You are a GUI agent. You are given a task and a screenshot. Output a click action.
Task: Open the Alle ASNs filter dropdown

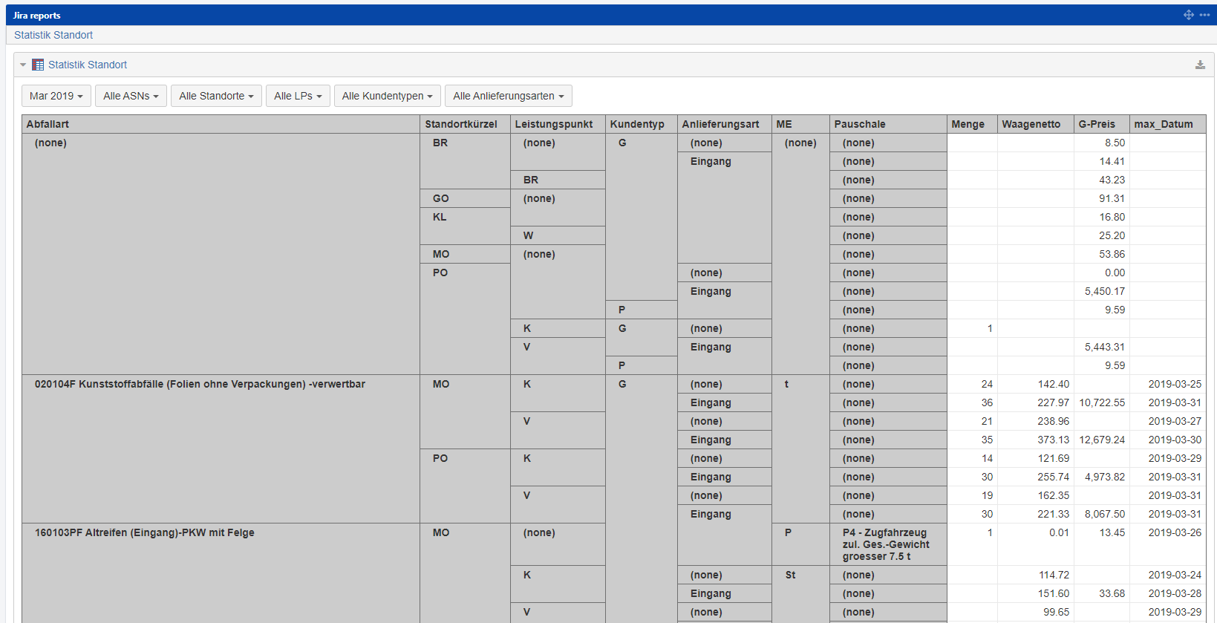click(131, 96)
